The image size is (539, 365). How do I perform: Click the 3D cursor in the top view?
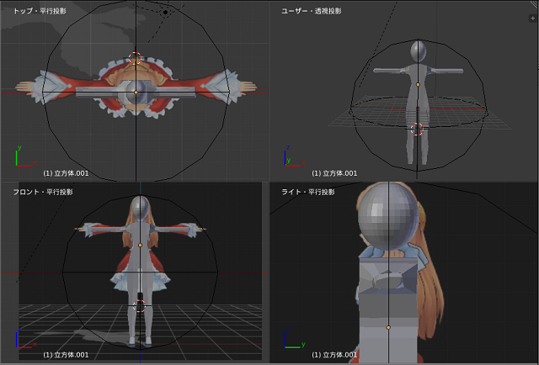[135, 58]
